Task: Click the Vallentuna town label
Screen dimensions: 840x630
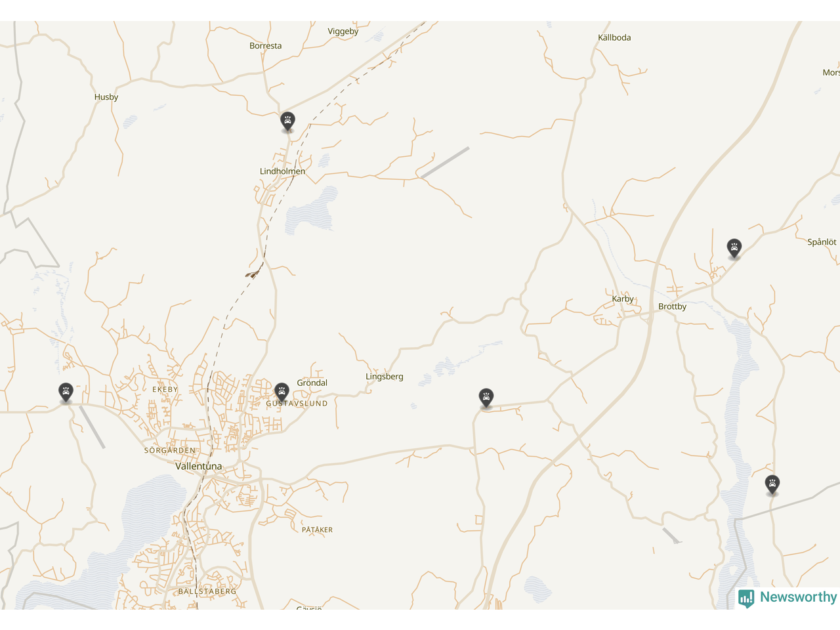Action: coord(199,466)
